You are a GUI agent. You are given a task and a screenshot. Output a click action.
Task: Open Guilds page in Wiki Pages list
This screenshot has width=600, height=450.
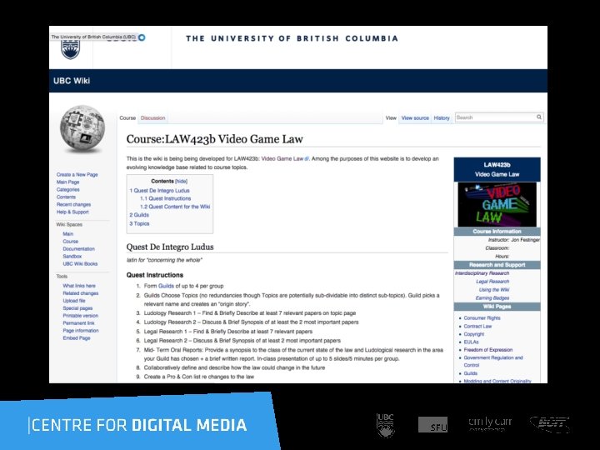pos(470,373)
